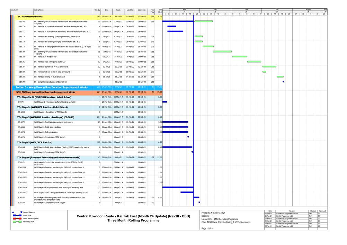This screenshot has width=347, height=245.
Task: Select the SD-6076 Stage 3 completion milestone marker
Action: click(x=188, y=137)
